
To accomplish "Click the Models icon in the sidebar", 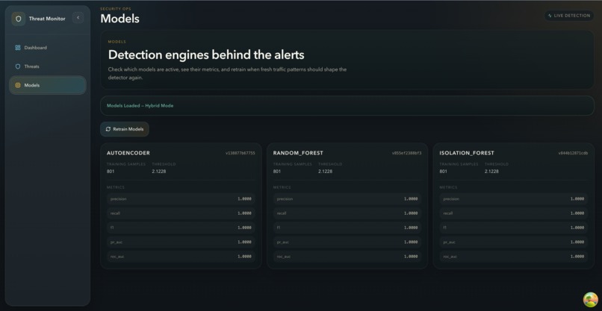I will (18, 86).
